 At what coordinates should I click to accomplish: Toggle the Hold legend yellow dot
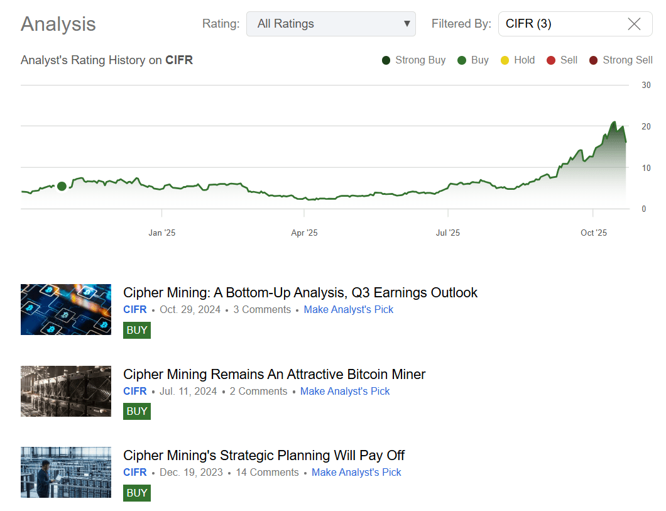point(505,60)
